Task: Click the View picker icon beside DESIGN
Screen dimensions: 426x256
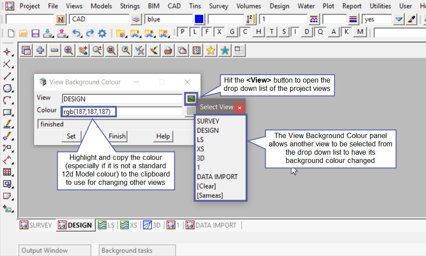Action: tap(190, 99)
